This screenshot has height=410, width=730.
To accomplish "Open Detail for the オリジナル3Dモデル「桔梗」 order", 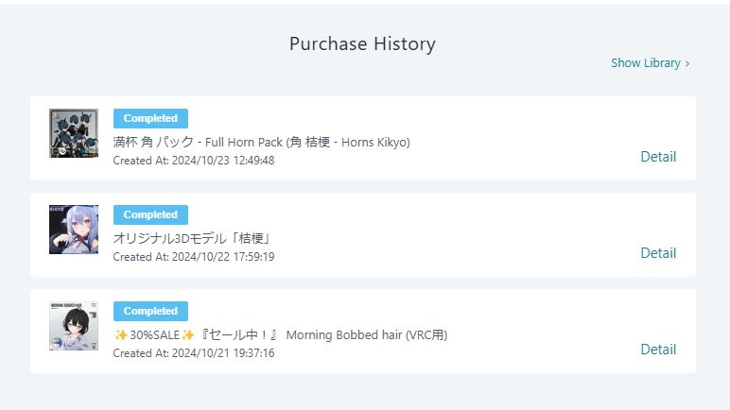I will 658,253.
